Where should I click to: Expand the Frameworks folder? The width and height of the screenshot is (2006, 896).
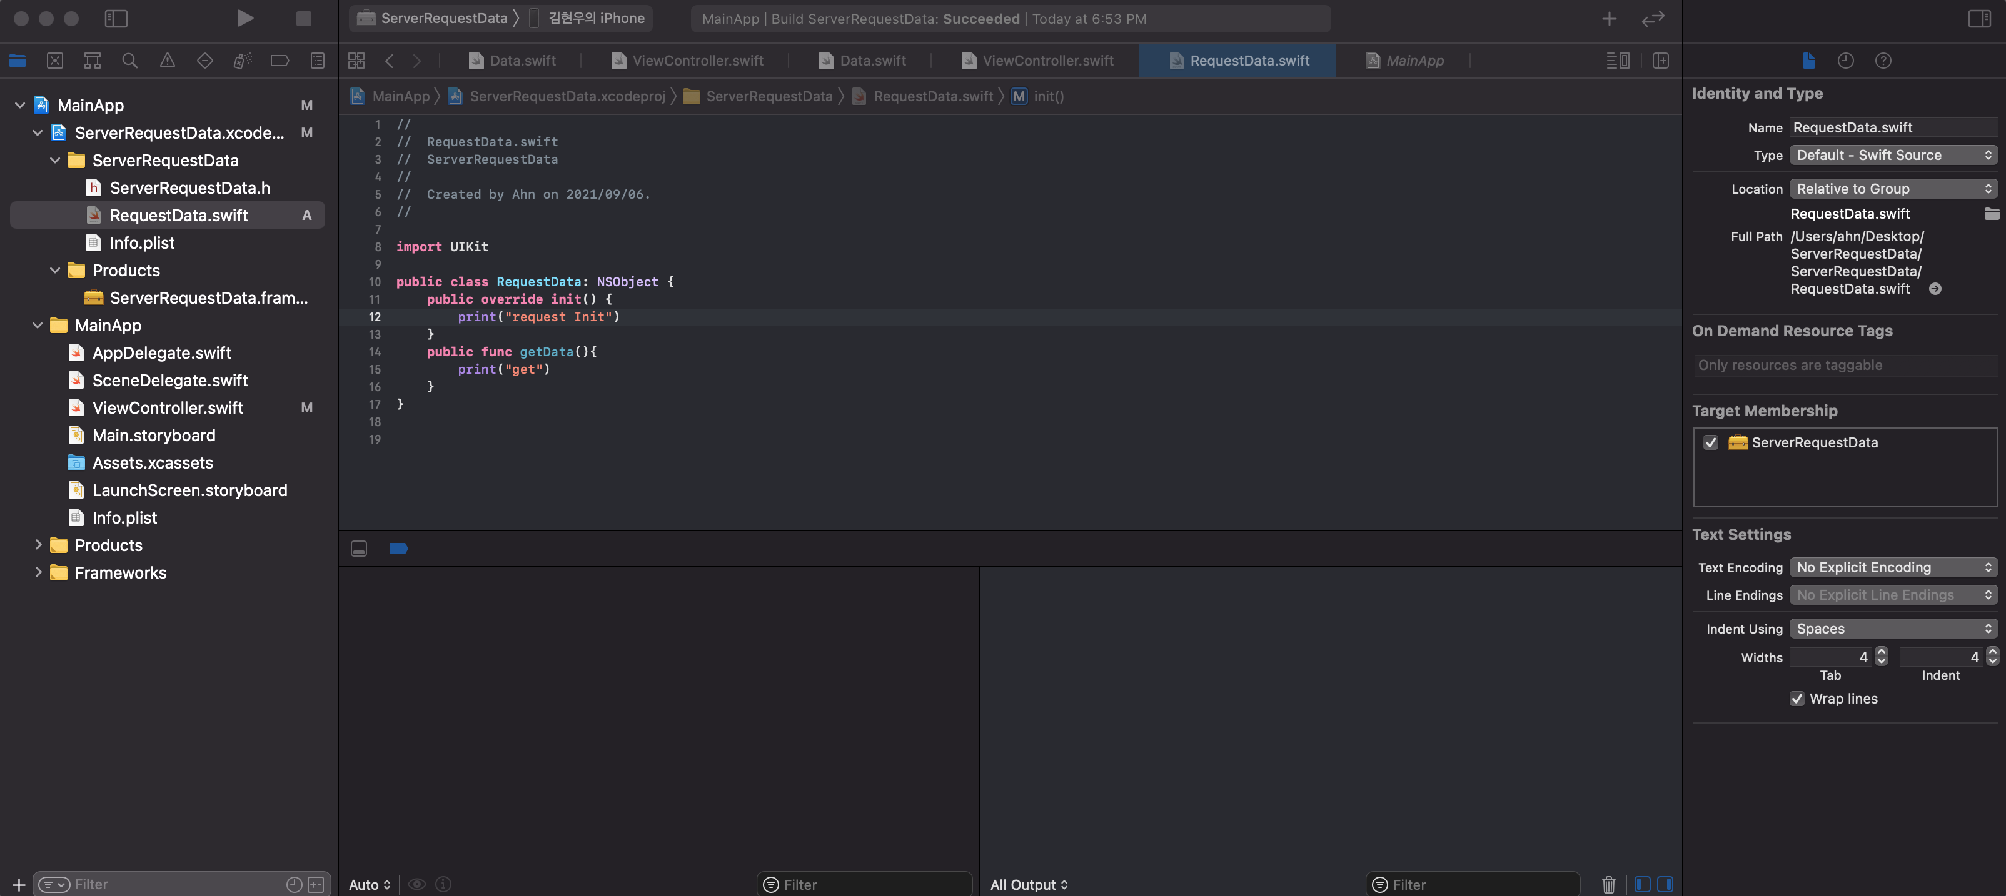pos(38,572)
